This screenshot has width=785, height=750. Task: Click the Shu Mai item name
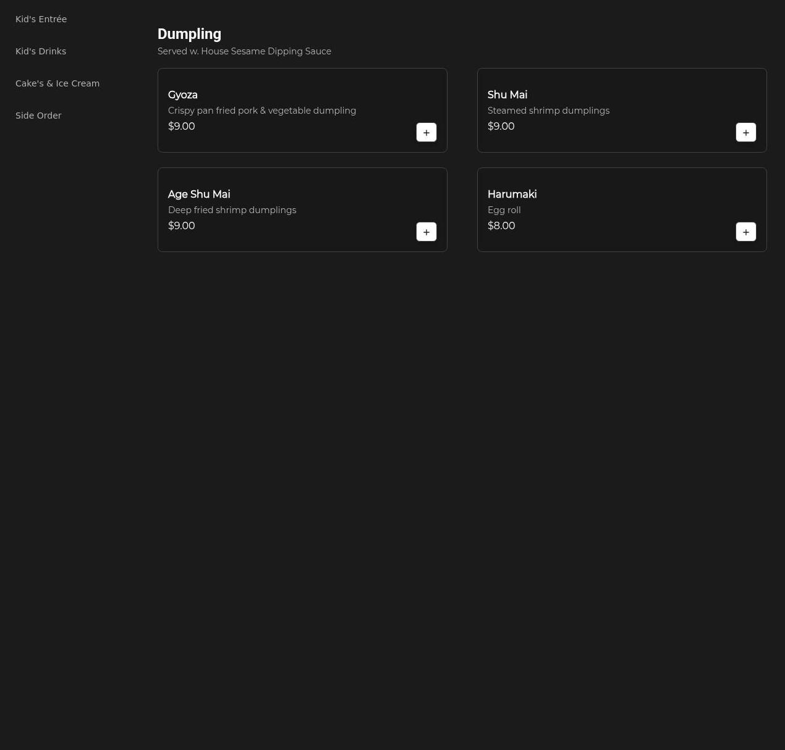[507, 95]
